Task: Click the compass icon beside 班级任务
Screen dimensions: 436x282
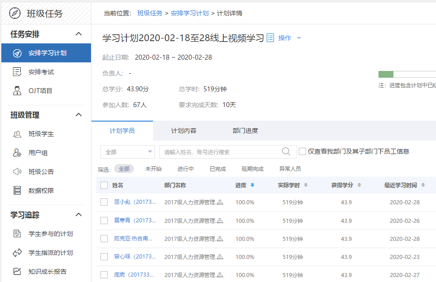Action: click(x=14, y=13)
